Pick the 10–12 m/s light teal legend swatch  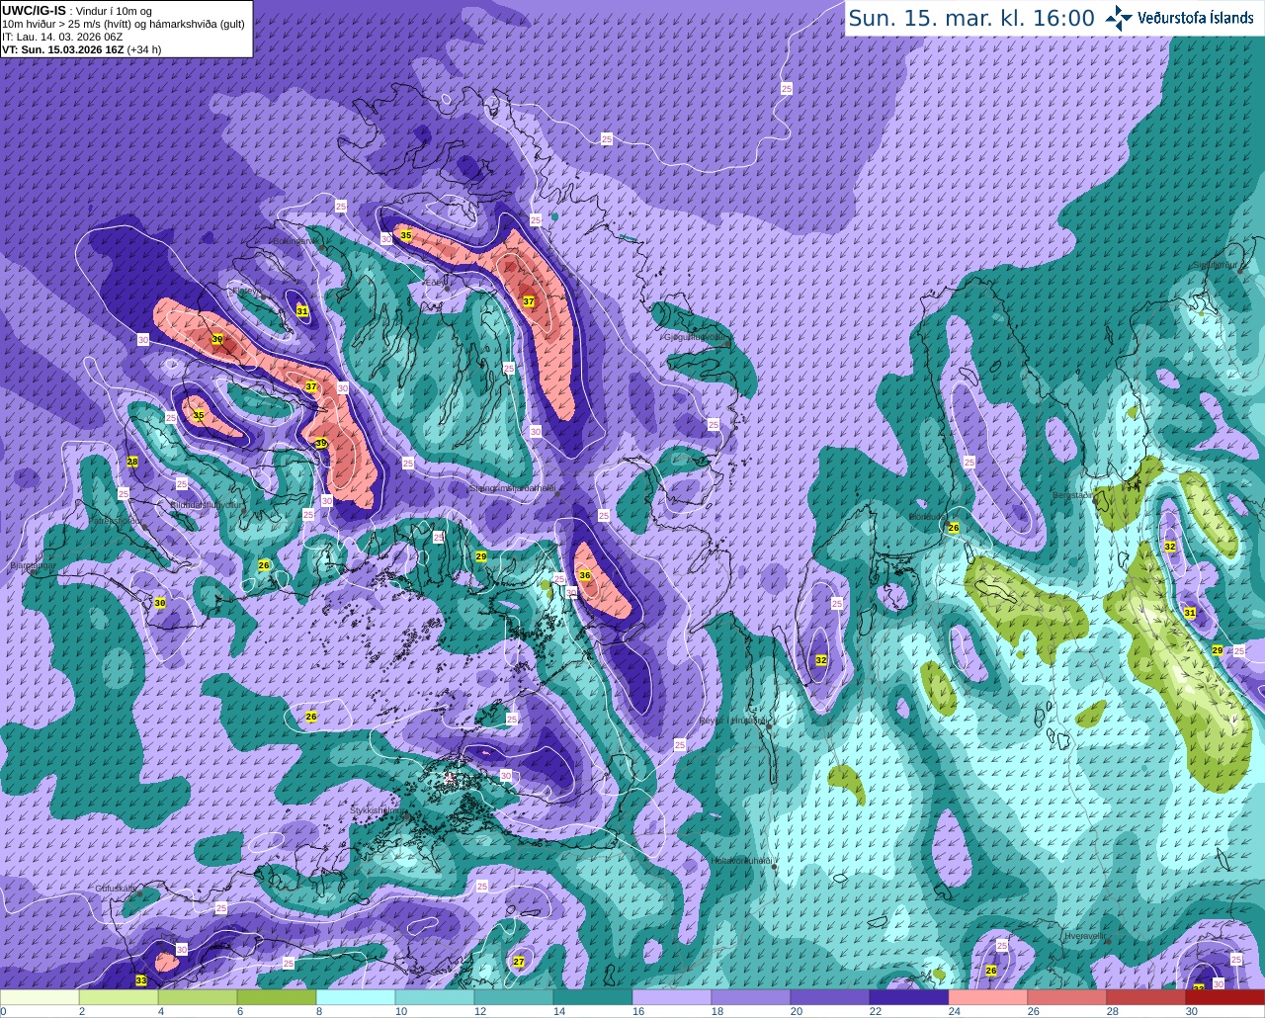tap(435, 997)
